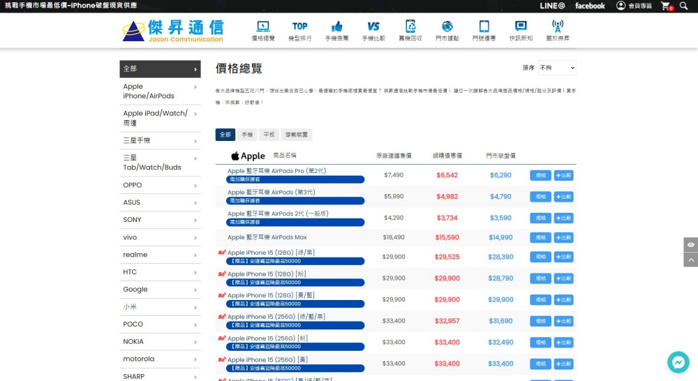The height and width of the screenshot is (381, 698).
Task: Open Apple 藍牙耳機 AirPods Max product link
Action: point(267,237)
